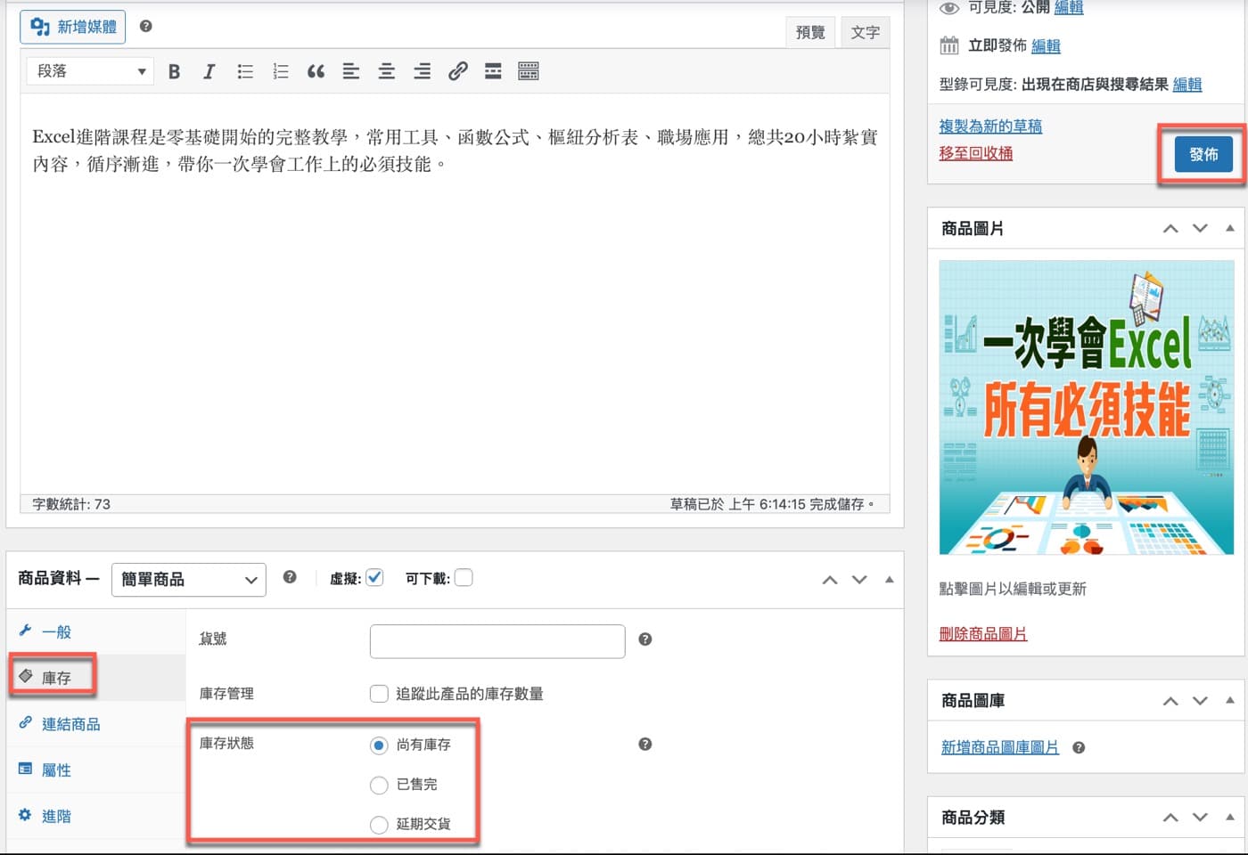1248x855 pixels.
Task: Click 新增商品圖庫圖片 link
Action: coord(1000,747)
